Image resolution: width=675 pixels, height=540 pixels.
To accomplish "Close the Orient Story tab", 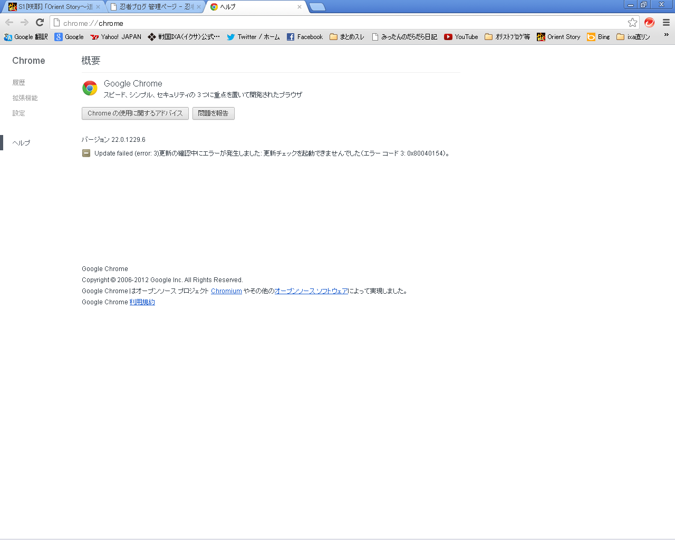I will tap(98, 7).
